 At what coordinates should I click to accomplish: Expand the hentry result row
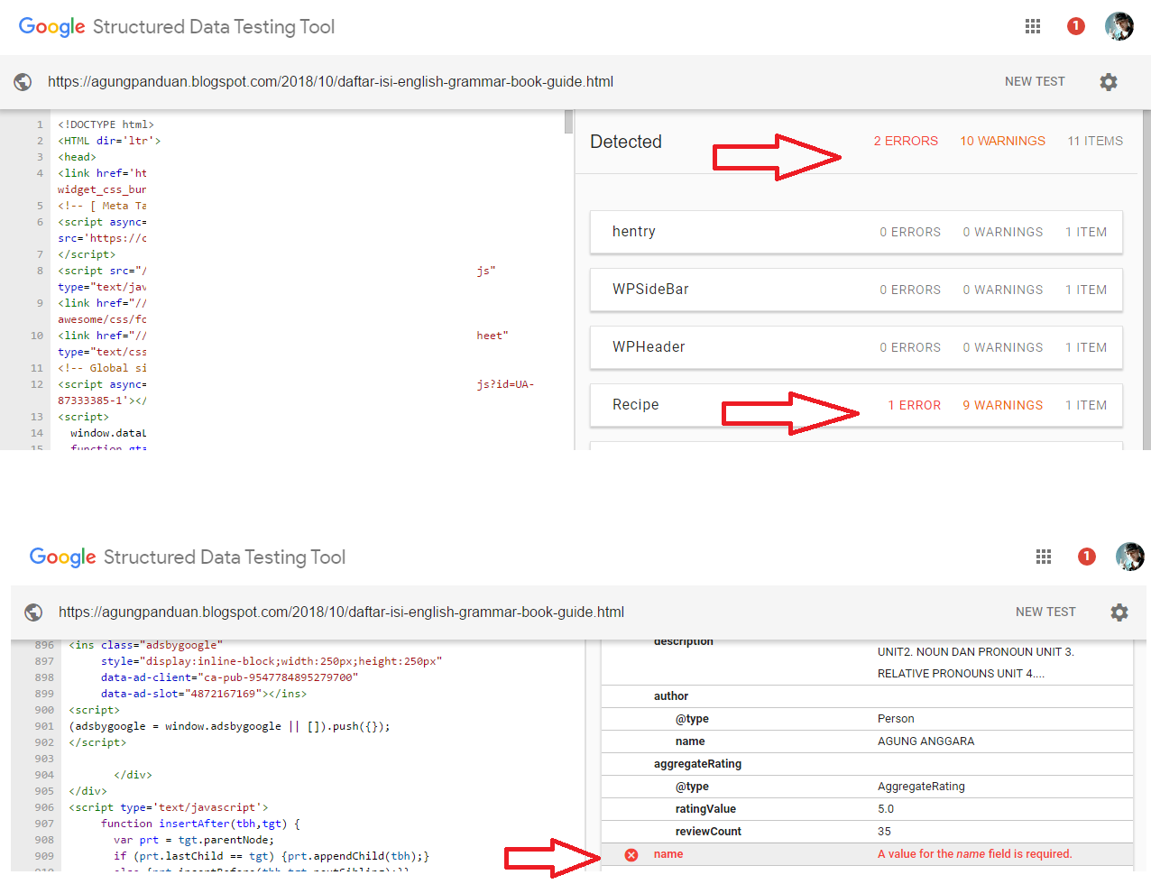(855, 232)
